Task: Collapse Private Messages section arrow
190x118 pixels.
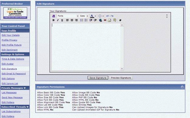Action: (x=25, y=88)
